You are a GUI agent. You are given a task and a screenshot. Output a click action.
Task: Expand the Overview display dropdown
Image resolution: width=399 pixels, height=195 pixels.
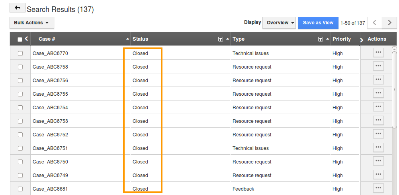(279, 23)
